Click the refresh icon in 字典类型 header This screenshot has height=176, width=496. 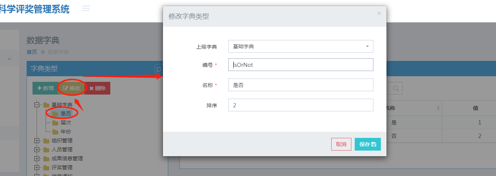(159, 69)
